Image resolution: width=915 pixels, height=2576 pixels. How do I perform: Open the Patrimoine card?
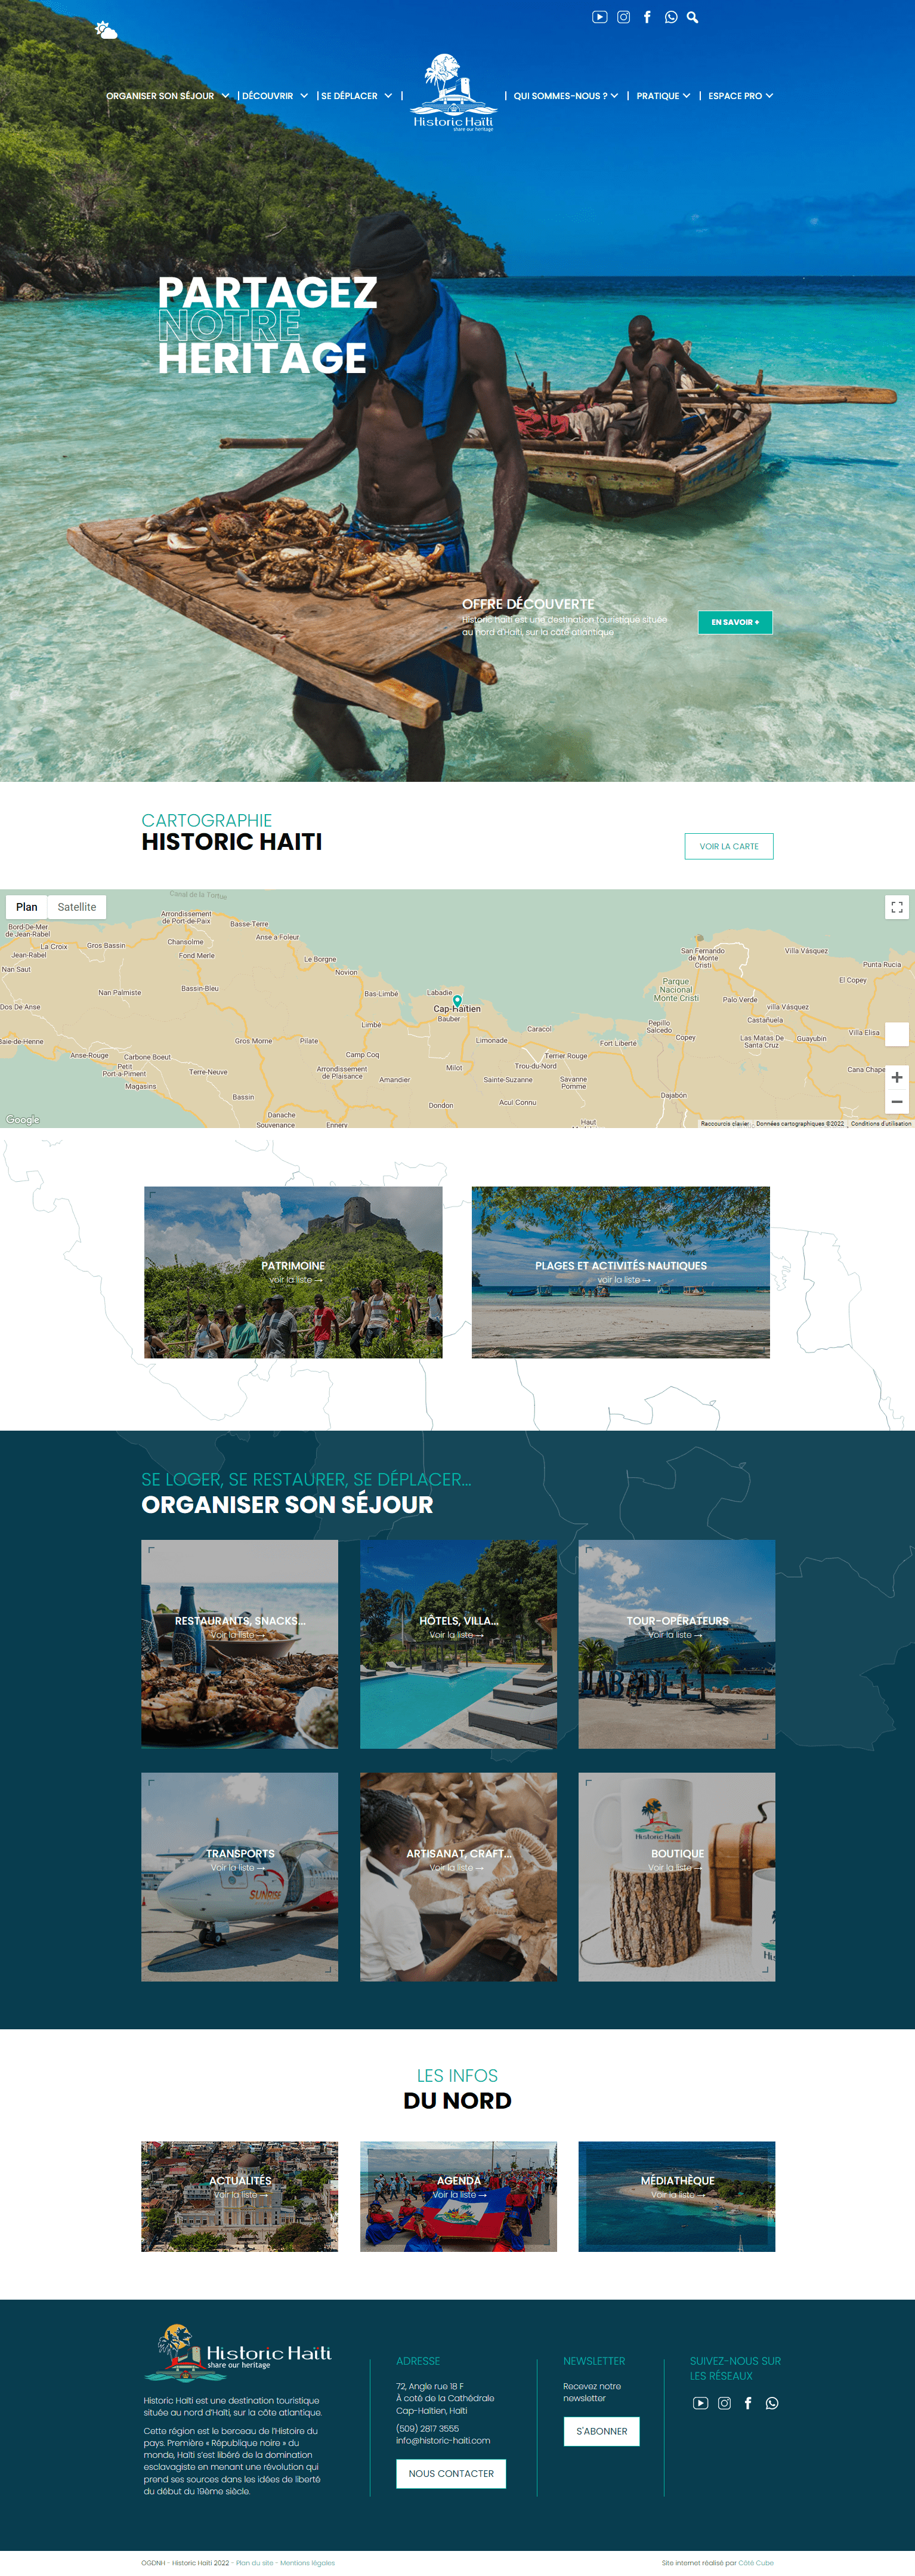(x=293, y=1272)
